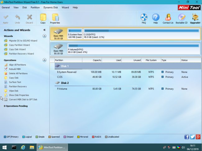
Task: Click the RAID5 legend color box
Action: (93, 137)
